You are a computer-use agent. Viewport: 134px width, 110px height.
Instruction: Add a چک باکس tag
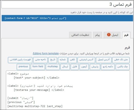pyautogui.click(x=122, y=67)
